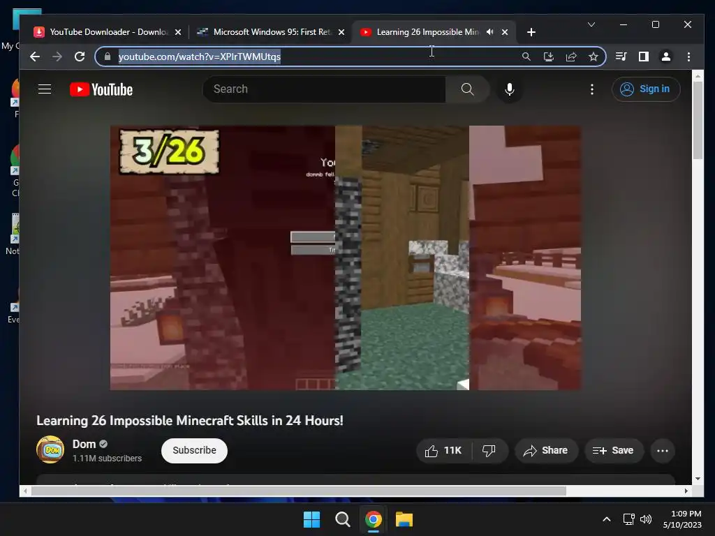Open YouTube settings three-dot menu
This screenshot has width=715, height=536.
pos(592,89)
